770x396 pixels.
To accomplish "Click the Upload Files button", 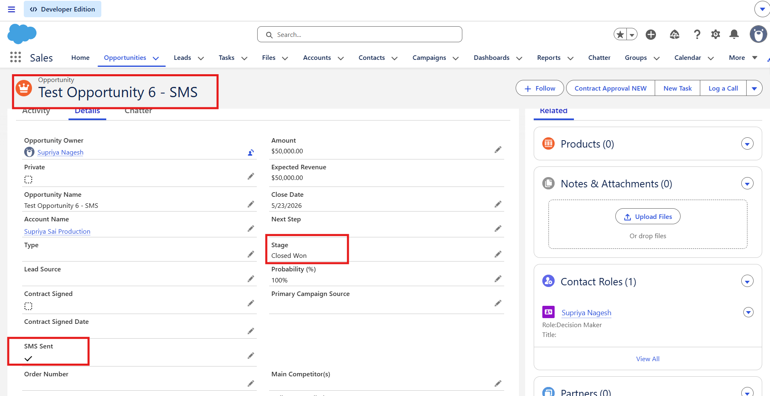I will [648, 216].
